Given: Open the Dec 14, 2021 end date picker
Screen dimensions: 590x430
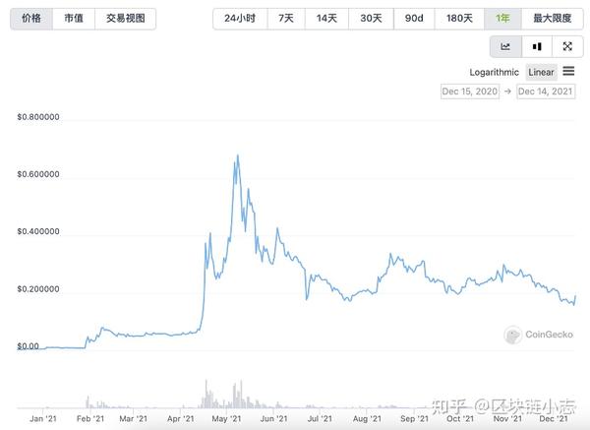Looking at the screenshot, I should 546,92.
